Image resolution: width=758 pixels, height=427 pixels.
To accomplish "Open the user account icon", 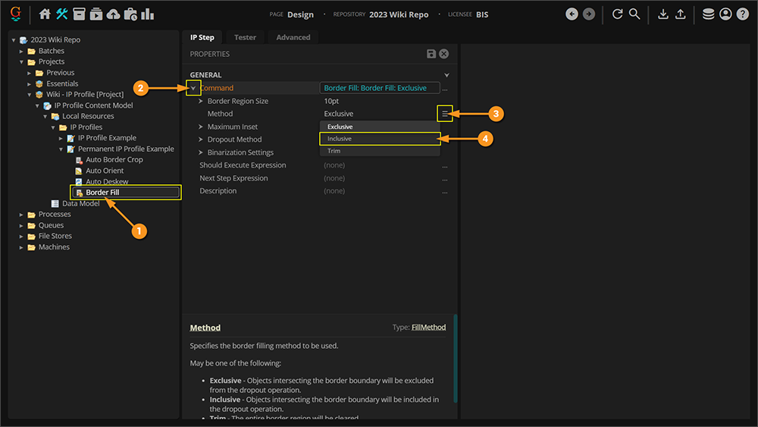I will point(725,14).
